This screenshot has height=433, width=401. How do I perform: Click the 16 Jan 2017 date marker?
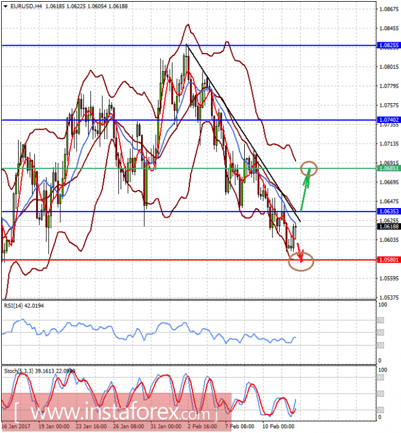point(16,426)
